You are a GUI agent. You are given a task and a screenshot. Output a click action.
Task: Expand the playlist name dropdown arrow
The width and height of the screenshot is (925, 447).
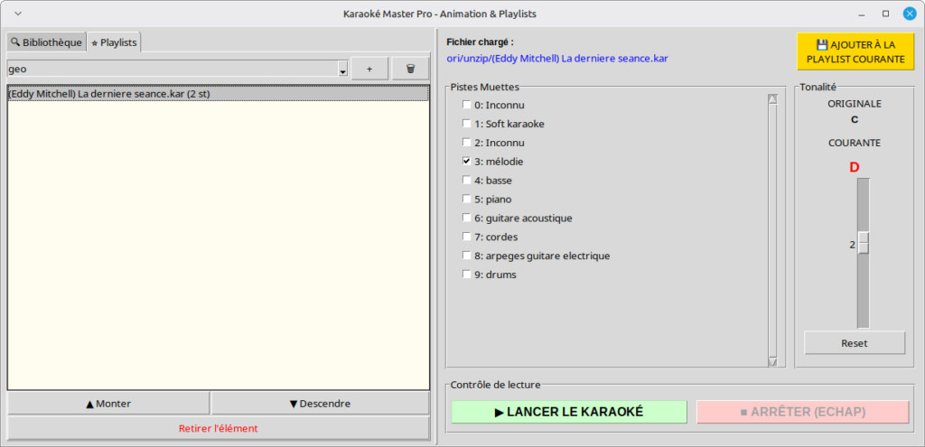coord(342,70)
